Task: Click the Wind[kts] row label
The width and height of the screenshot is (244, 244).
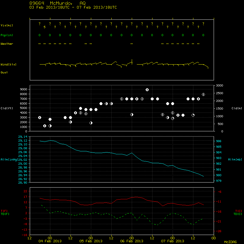Action: [8, 65]
